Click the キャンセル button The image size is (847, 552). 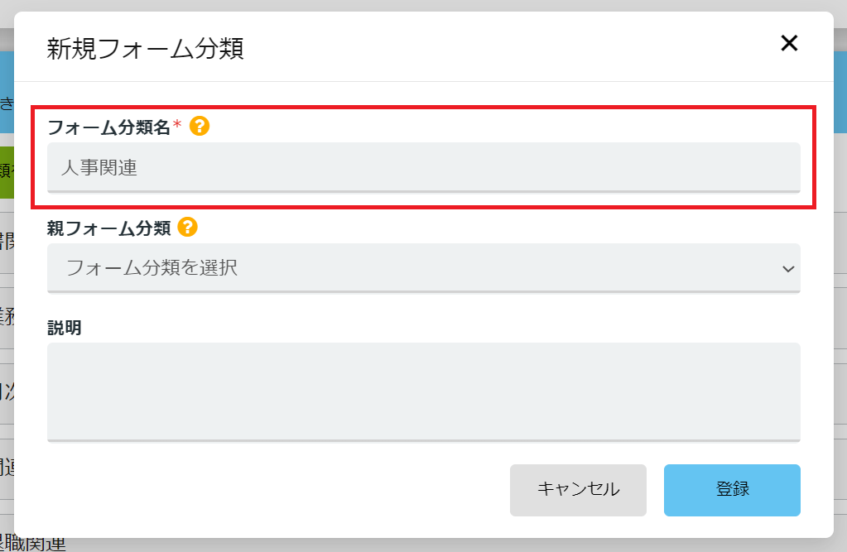pyautogui.click(x=578, y=490)
